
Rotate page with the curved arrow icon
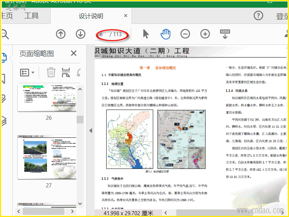pyautogui.click(x=79, y=73)
